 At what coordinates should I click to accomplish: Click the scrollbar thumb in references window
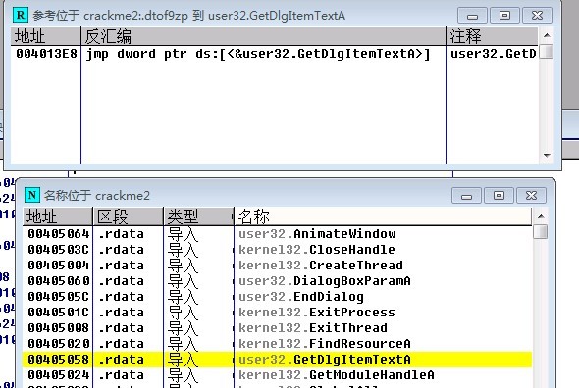(x=547, y=52)
